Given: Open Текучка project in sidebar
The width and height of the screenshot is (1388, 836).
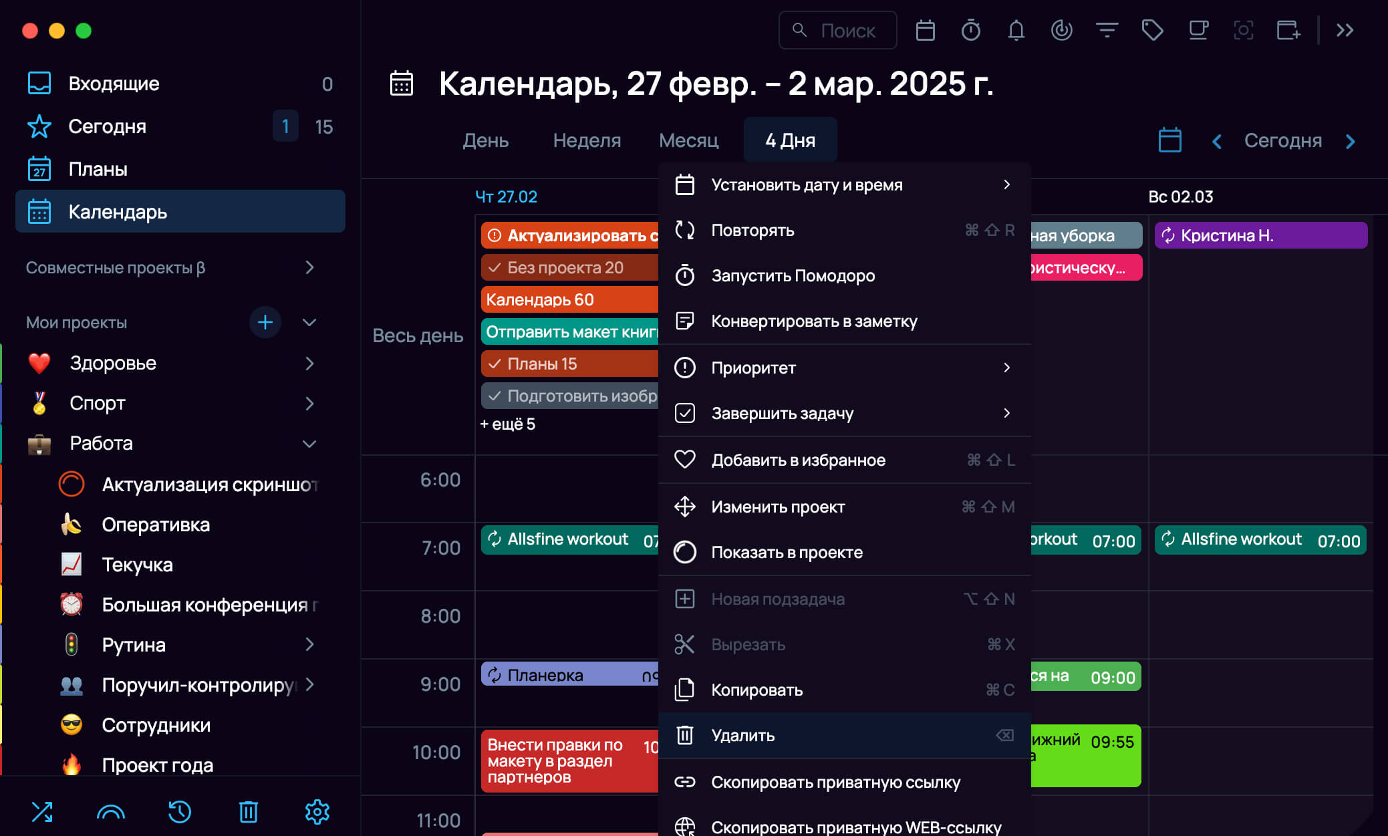Looking at the screenshot, I should [137, 565].
